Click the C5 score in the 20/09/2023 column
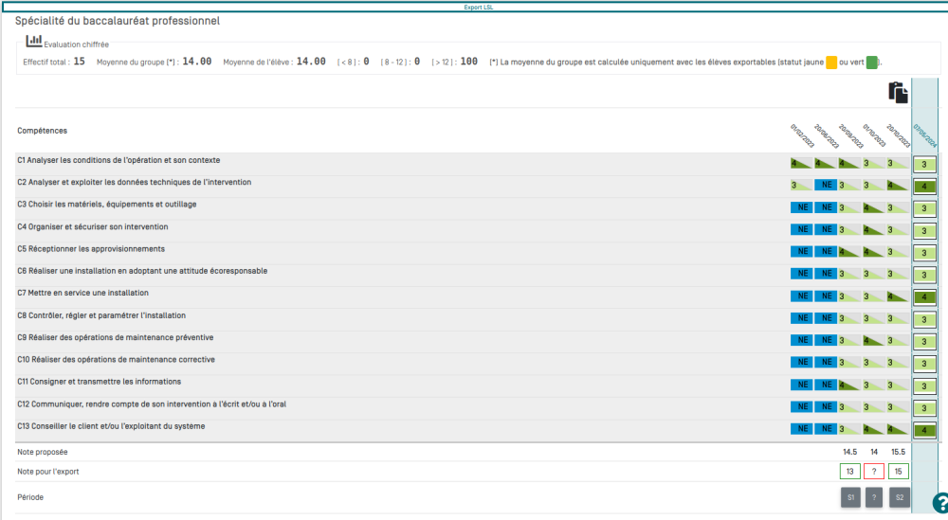 coord(850,252)
